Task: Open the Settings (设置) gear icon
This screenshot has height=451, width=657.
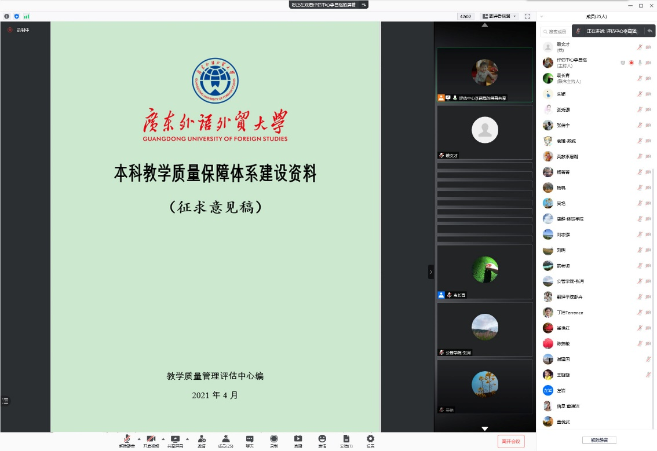Action: 370,440
